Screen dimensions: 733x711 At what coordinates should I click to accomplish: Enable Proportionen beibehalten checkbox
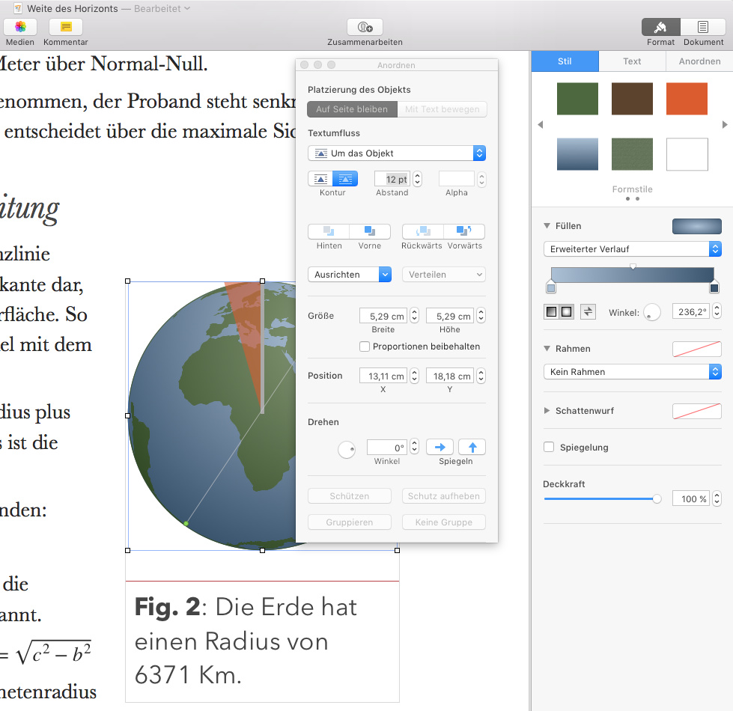pyautogui.click(x=365, y=347)
